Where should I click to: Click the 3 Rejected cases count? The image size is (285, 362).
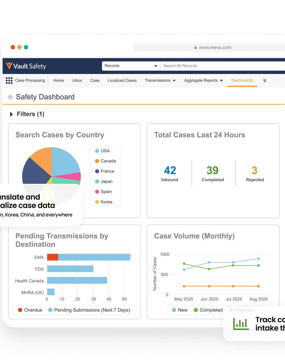pos(255,170)
